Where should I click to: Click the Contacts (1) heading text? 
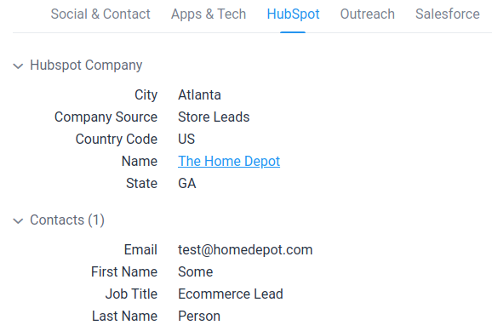coord(67,220)
